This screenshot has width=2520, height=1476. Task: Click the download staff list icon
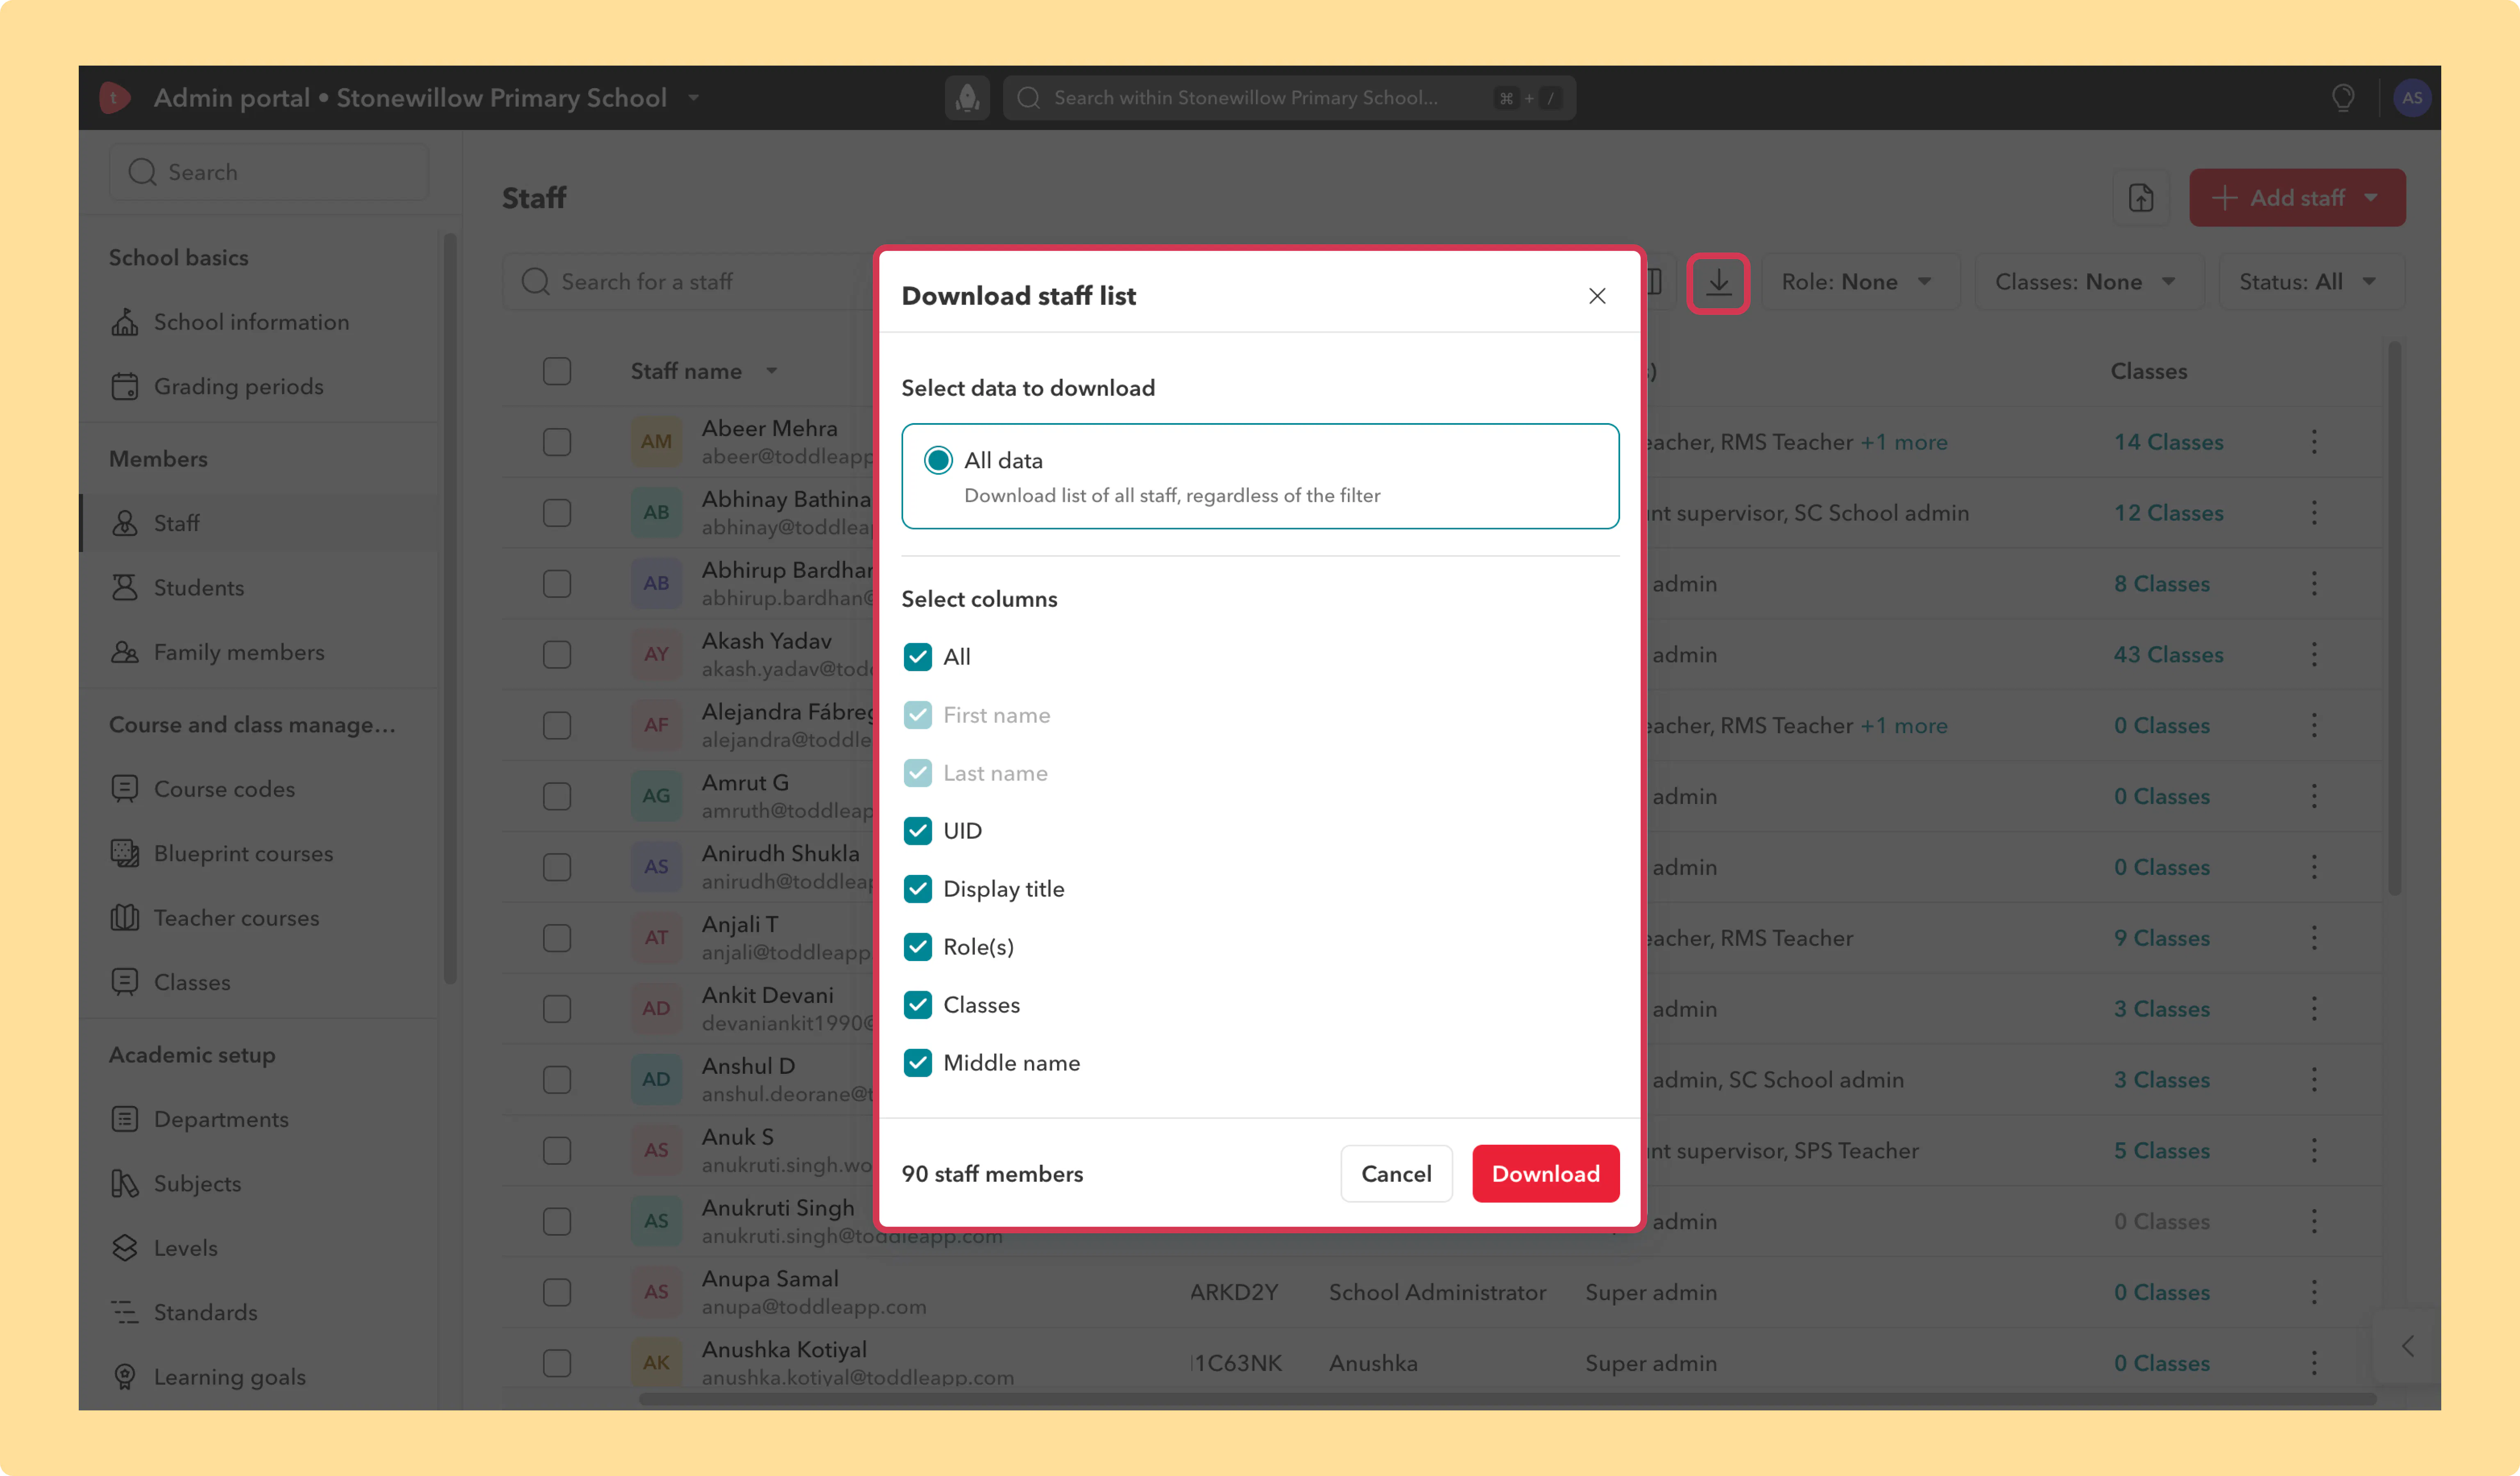pyautogui.click(x=1718, y=283)
